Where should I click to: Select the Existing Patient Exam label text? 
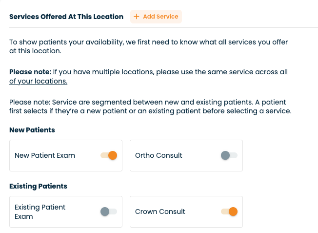40,208
